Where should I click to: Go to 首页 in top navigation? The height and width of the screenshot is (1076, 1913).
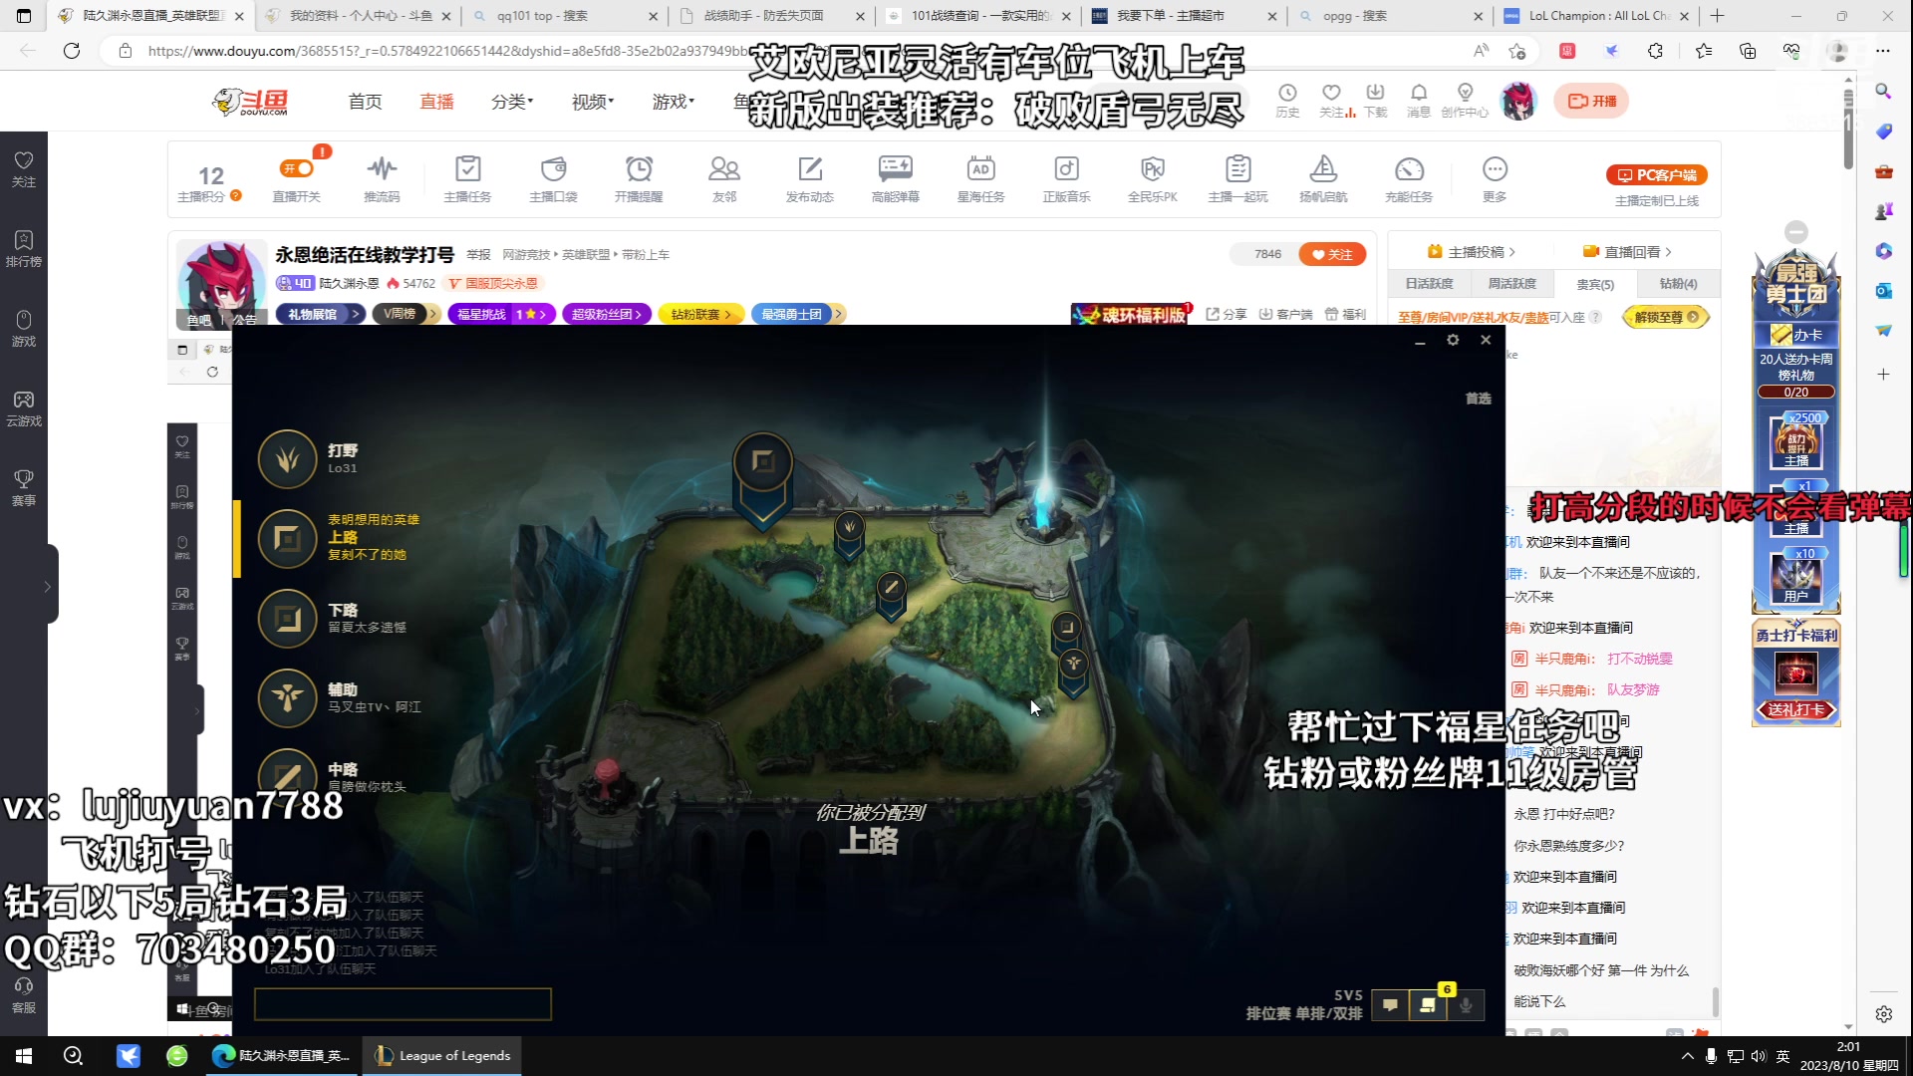(x=365, y=102)
